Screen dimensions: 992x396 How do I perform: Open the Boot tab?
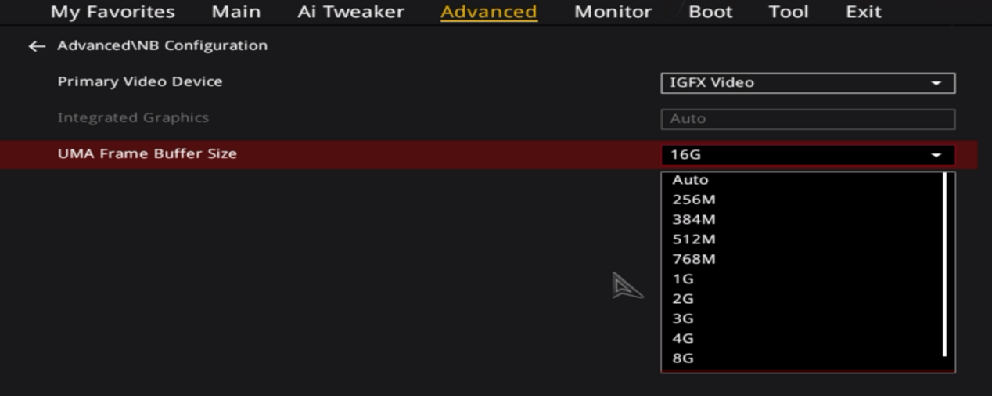710,12
